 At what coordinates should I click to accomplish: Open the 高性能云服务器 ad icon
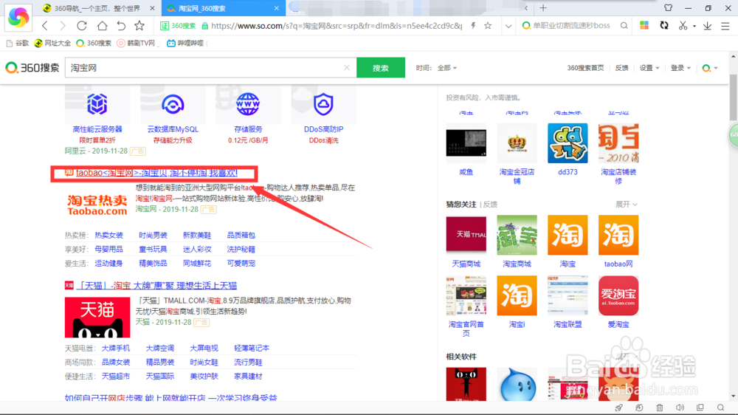[x=97, y=104]
